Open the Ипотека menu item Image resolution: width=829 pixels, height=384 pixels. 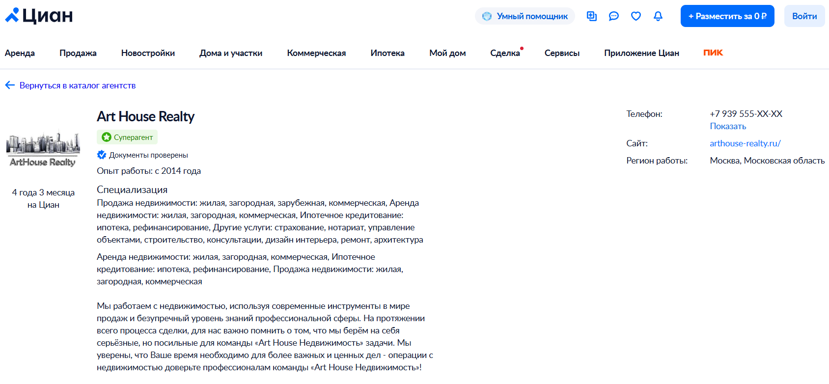point(387,53)
